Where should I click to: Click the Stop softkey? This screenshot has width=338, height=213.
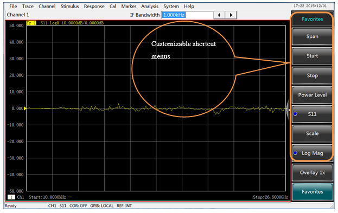[x=312, y=75]
